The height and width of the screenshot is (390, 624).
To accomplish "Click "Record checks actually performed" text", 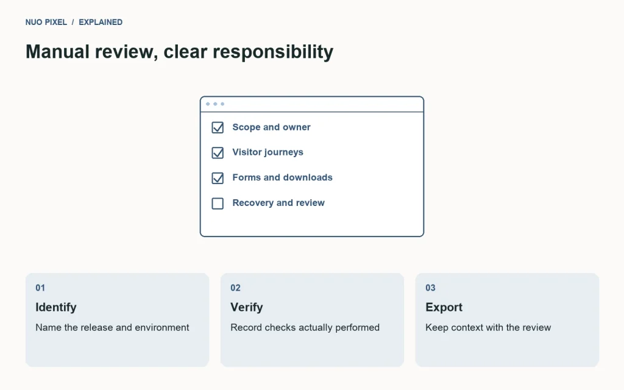I will [x=305, y=327].
